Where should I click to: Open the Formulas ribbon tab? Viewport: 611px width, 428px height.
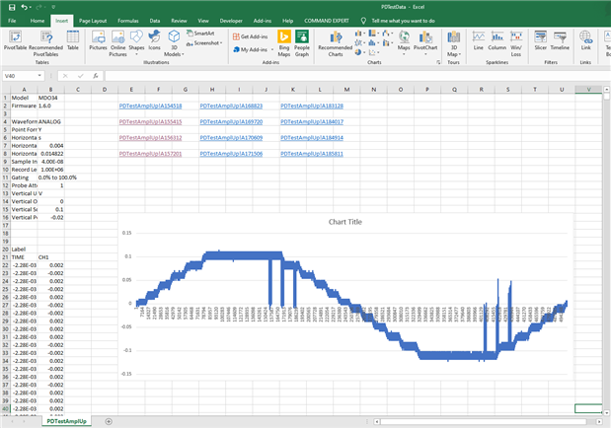(127, 20)
